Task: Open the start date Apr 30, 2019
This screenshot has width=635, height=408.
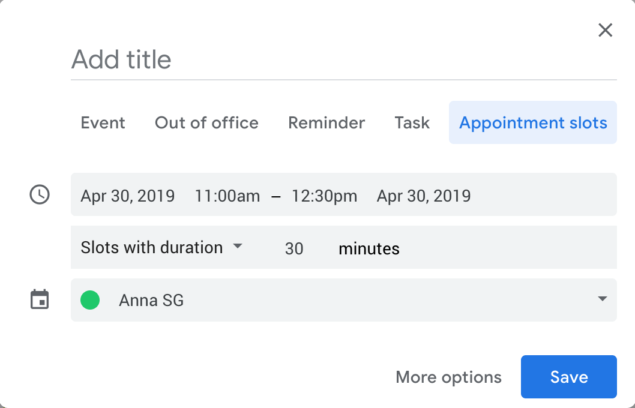Action: [x=128, y=196]
